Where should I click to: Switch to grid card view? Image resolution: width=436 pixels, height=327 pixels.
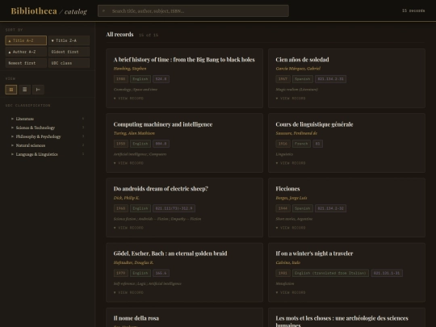point(11,90)
